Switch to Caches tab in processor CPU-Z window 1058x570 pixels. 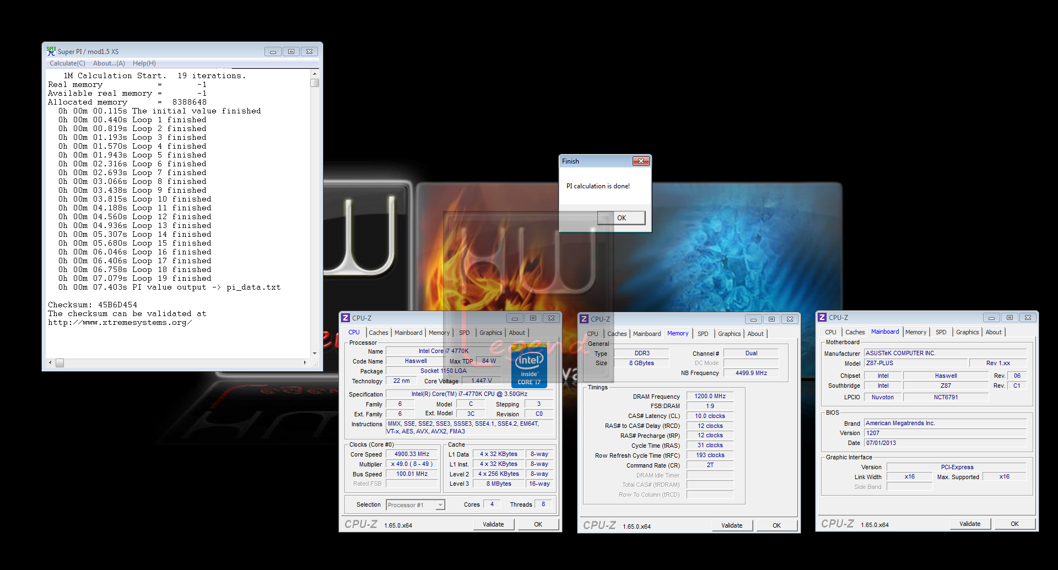(x=379, y=333)
